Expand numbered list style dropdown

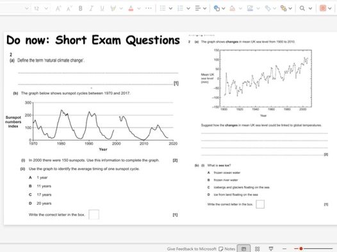(188, 8)
